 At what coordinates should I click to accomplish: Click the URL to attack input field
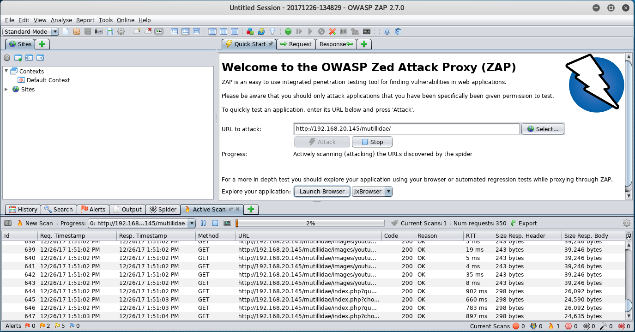407,129
